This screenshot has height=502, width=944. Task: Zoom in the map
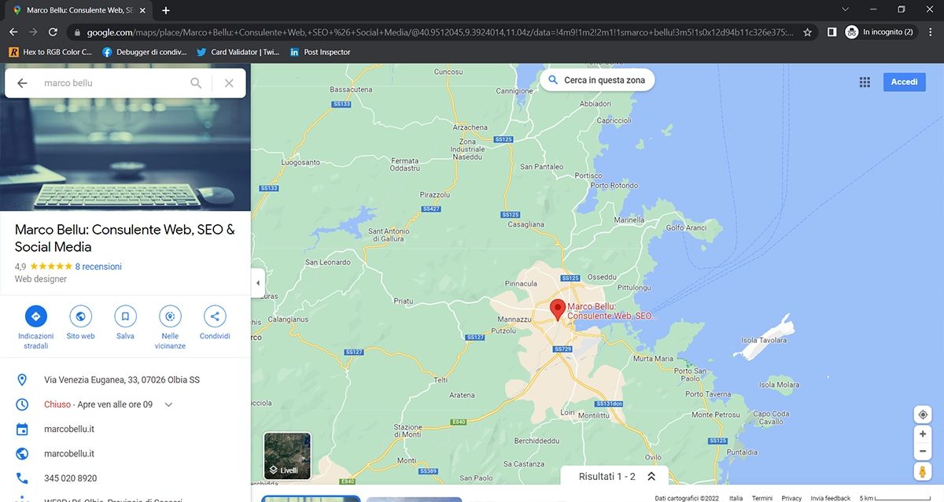tap(923, 434)
